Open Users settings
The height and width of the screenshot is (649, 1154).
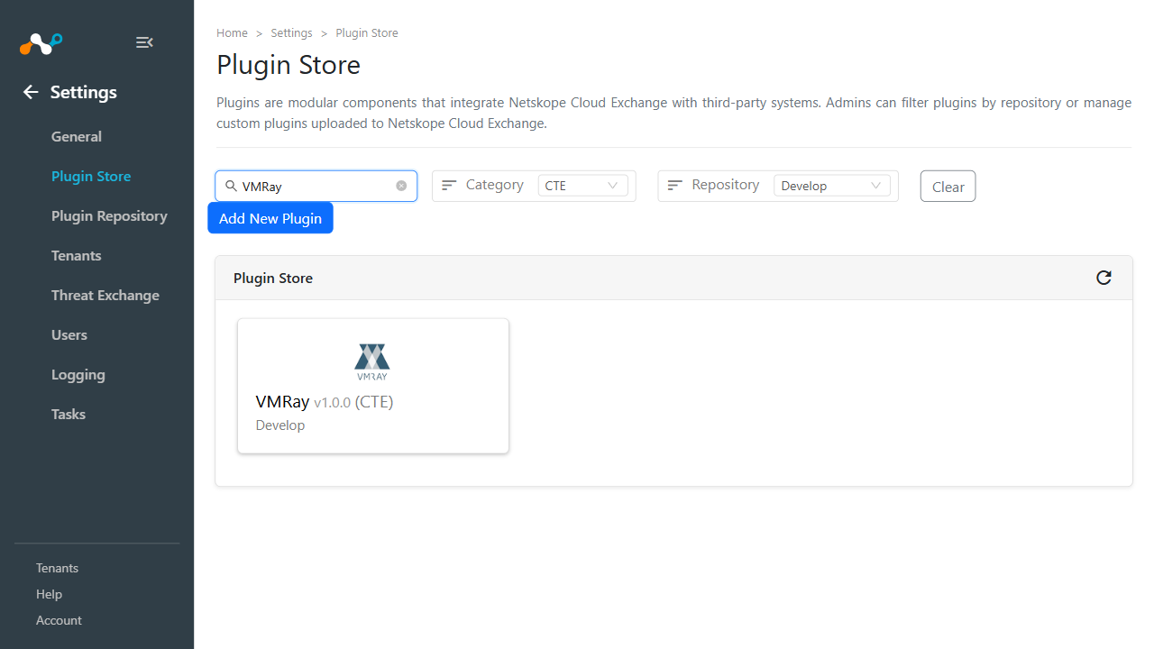coord(69,334)
